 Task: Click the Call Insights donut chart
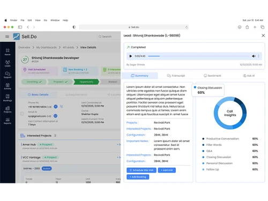pyautogui.click(x=230, y=113)
